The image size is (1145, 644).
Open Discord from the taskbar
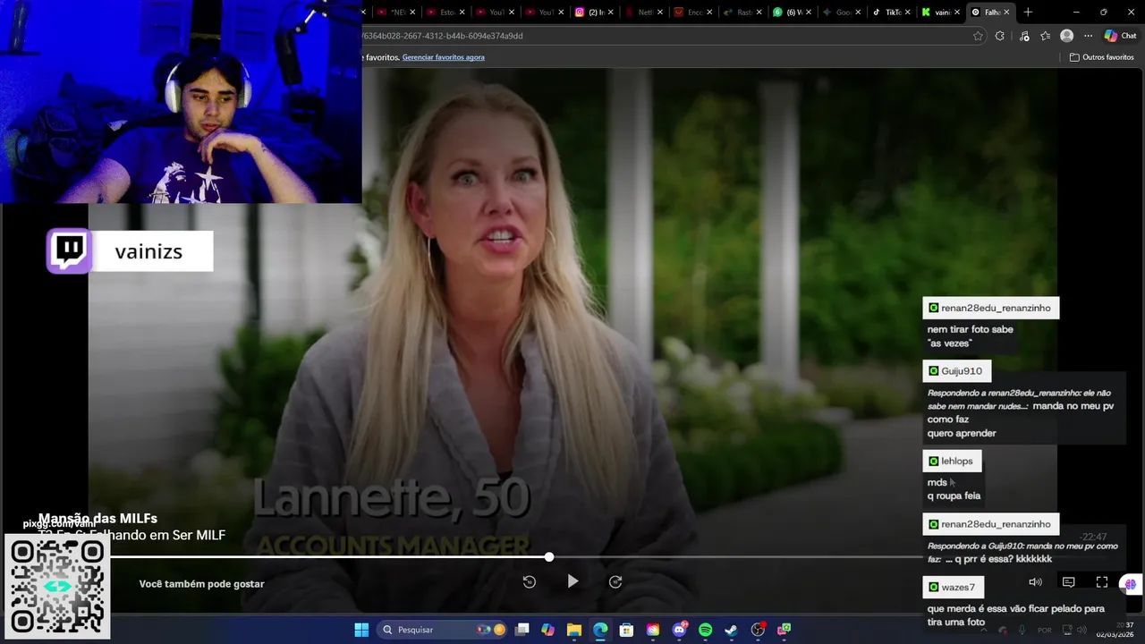679,630
